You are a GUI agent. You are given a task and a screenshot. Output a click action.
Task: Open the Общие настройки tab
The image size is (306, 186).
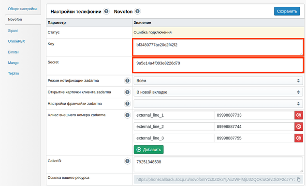coord(22,9)
